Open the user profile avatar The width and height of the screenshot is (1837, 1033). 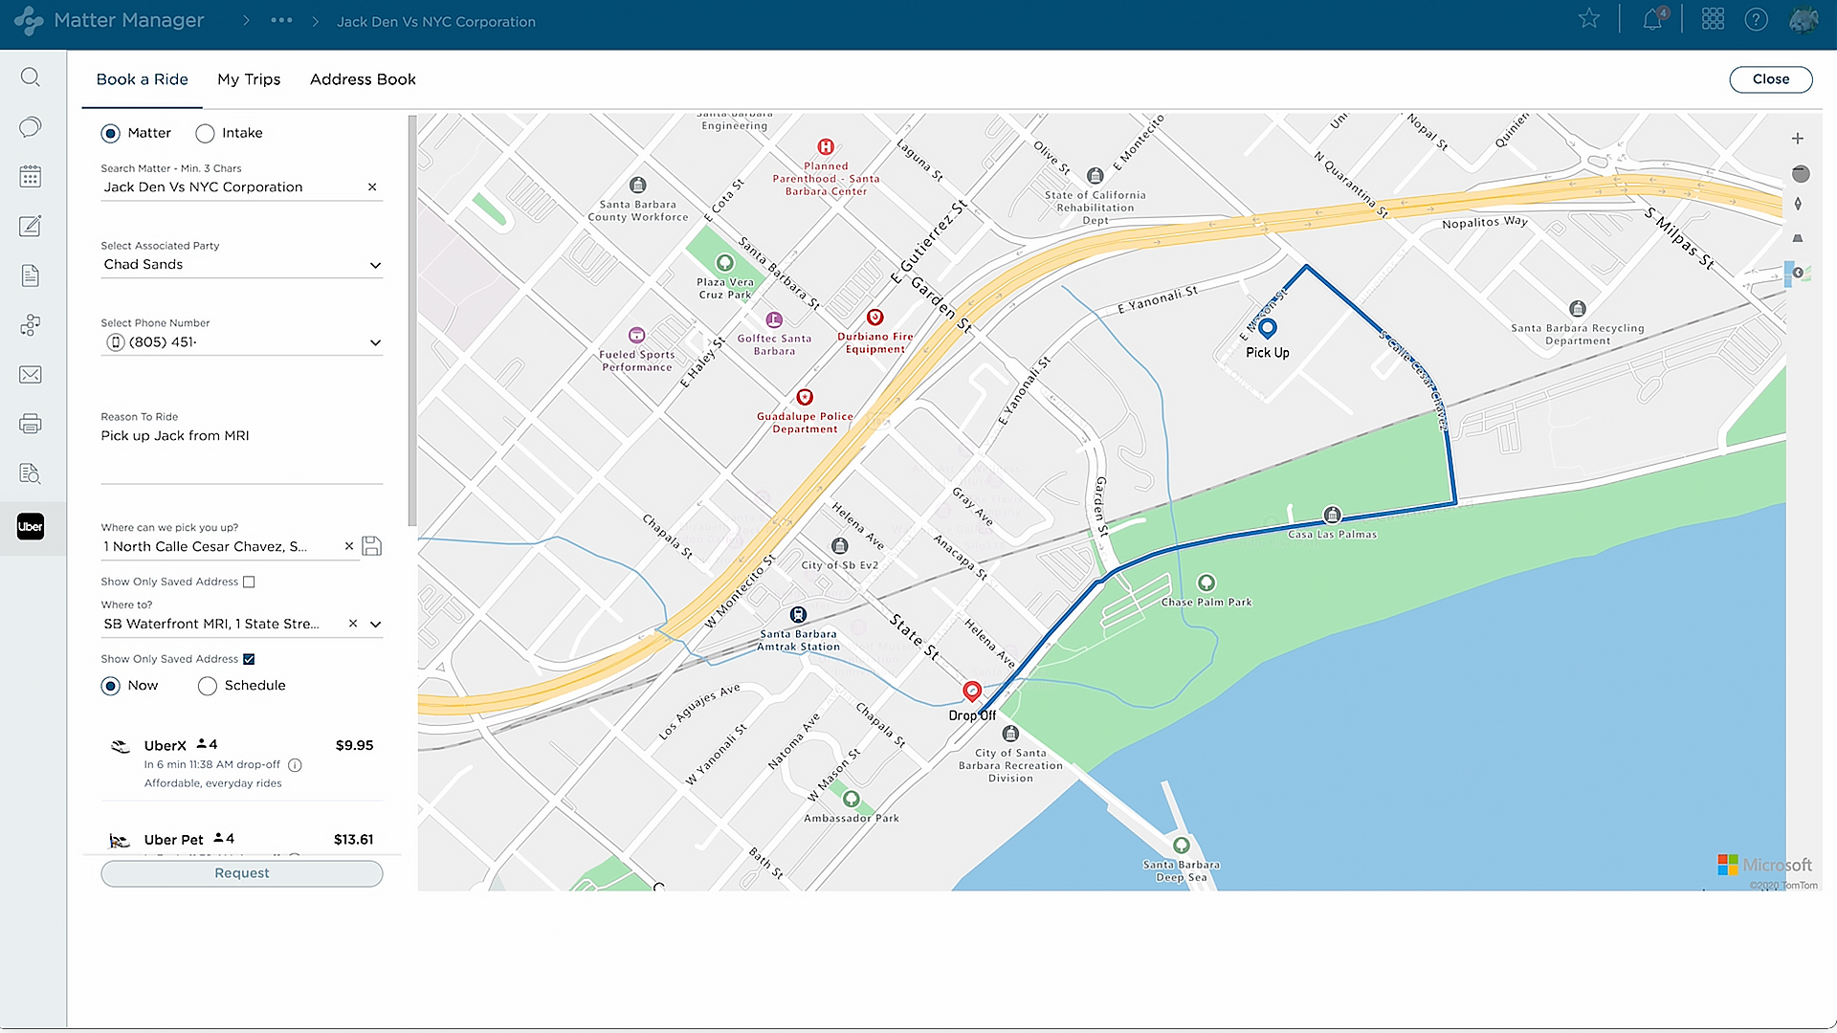[1804, 20]
